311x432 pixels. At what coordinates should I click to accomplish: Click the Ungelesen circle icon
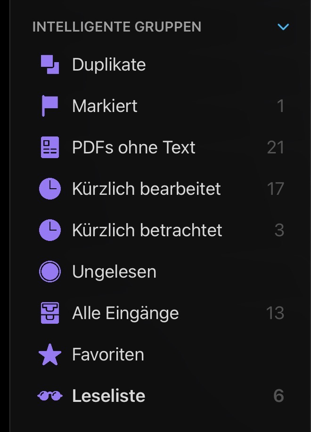pyautogui.click(x=49, y=272)
